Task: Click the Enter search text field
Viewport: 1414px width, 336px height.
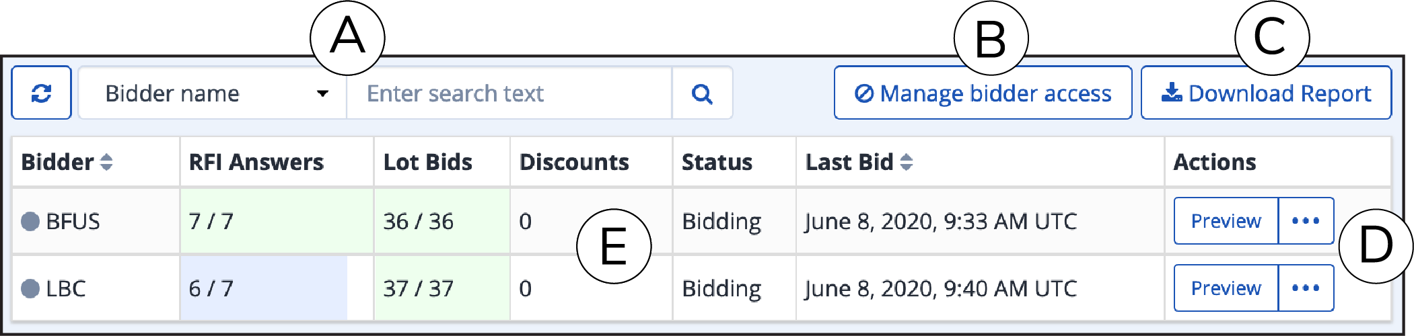Action: (x=509, y=93)
